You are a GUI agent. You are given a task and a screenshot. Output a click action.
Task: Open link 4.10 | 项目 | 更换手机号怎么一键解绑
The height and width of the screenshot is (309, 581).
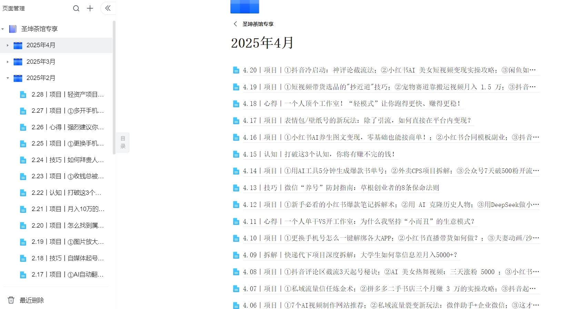(391, 238)
